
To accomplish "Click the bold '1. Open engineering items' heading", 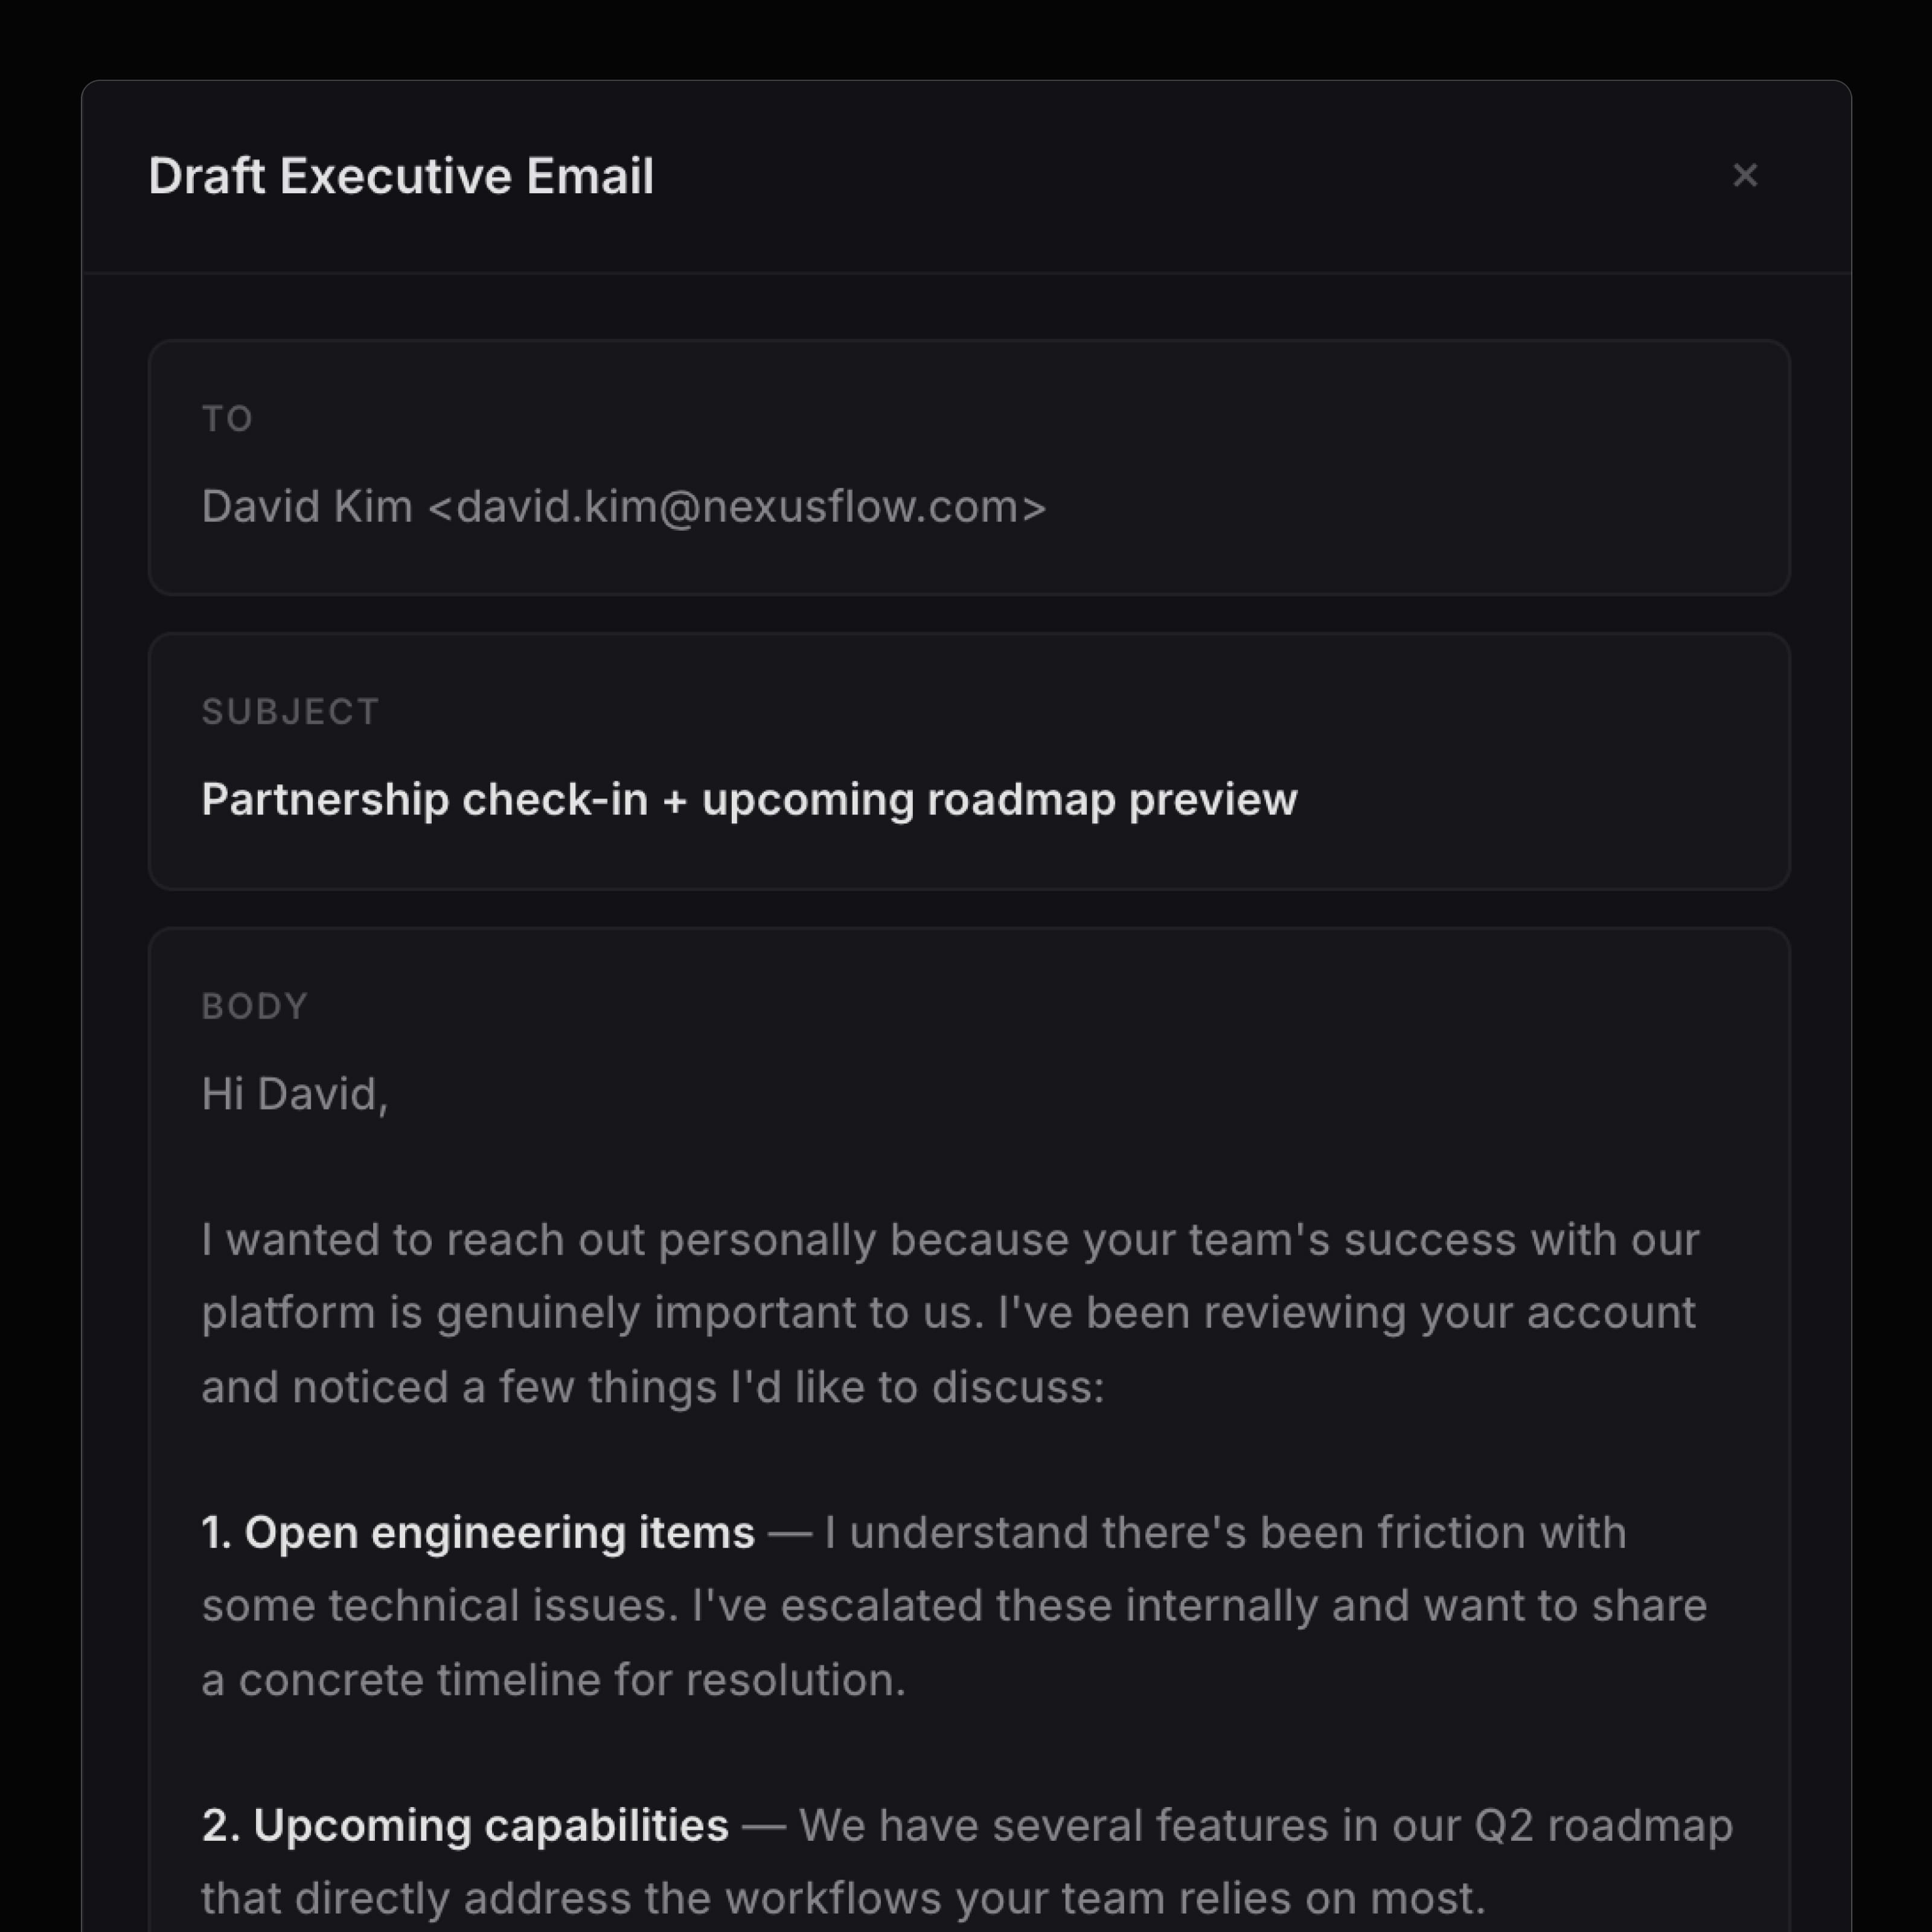I will [x=478, y=1533].
